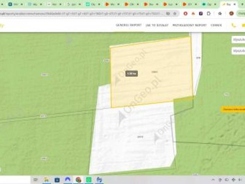This screenshot has width=245, height=184.
Task: Open the green app in taskbar
Action: 89,180
